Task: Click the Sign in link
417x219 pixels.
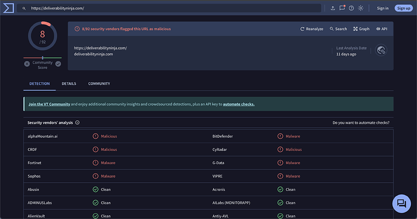Action: coord(383,8)
